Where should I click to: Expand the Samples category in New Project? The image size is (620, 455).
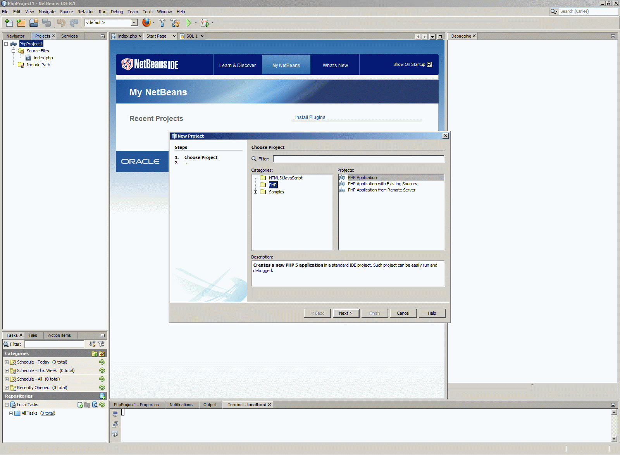click(x=256, y=192)
